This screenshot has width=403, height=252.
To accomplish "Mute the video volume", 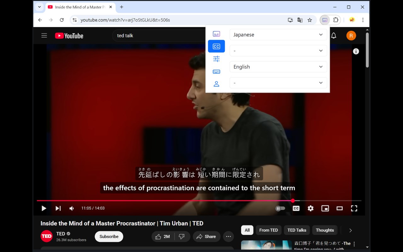I will (71, 208).
